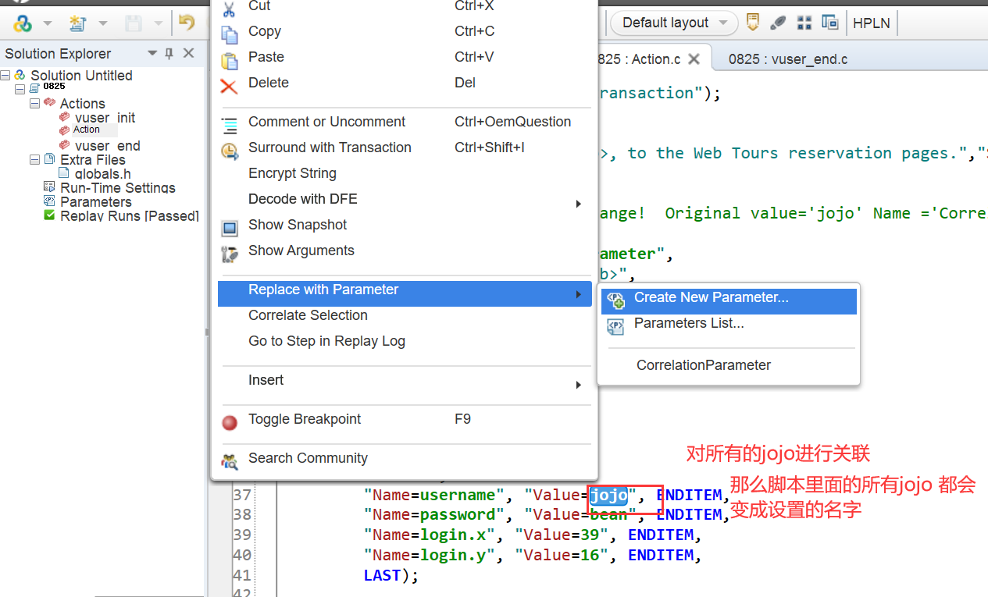Click the Create New Parameter plus icon
The image size is (988, 597).
[x=615, y=300]
